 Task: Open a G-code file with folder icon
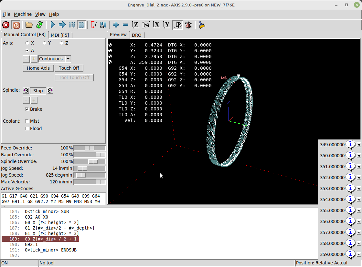coord(29,25)
